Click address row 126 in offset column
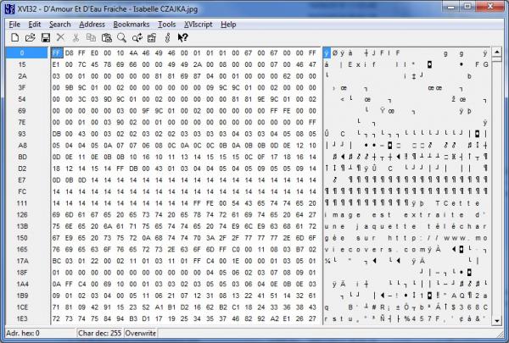509x343 pixels. coord(20,215)
